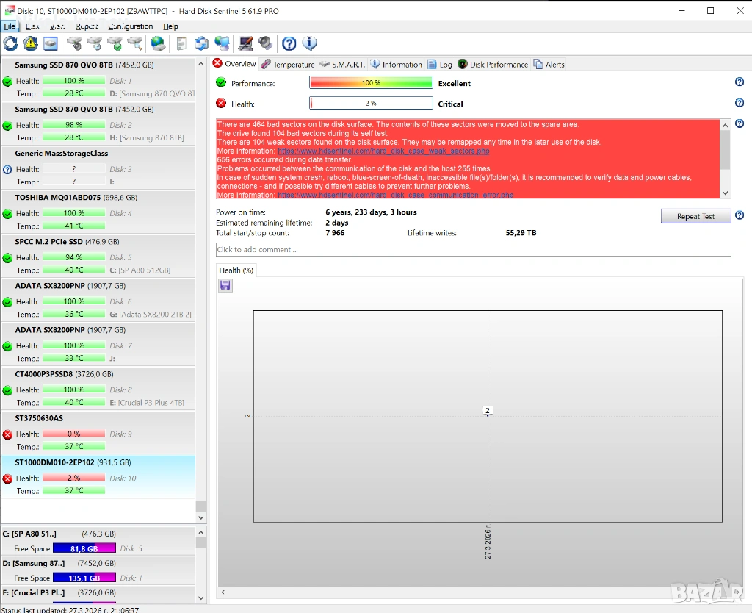Click the help icon beside Performance rating
The width and height of the screenshot is (752, 613).
(x=740, y=83)
